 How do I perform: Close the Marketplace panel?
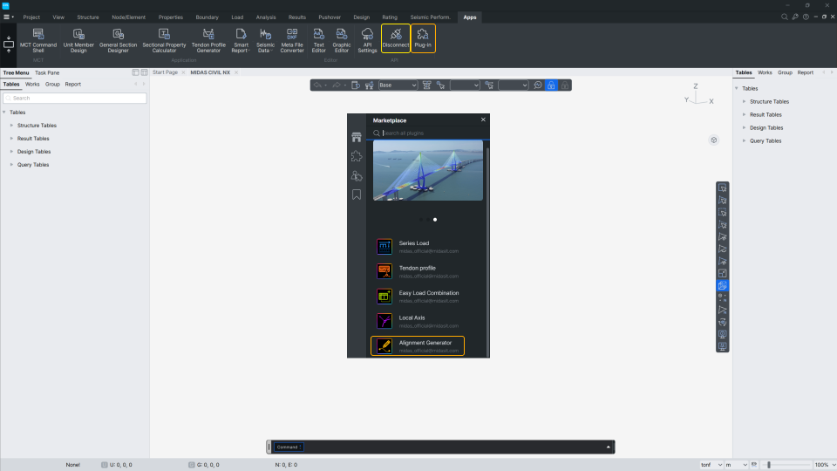(x=483, y=119)
